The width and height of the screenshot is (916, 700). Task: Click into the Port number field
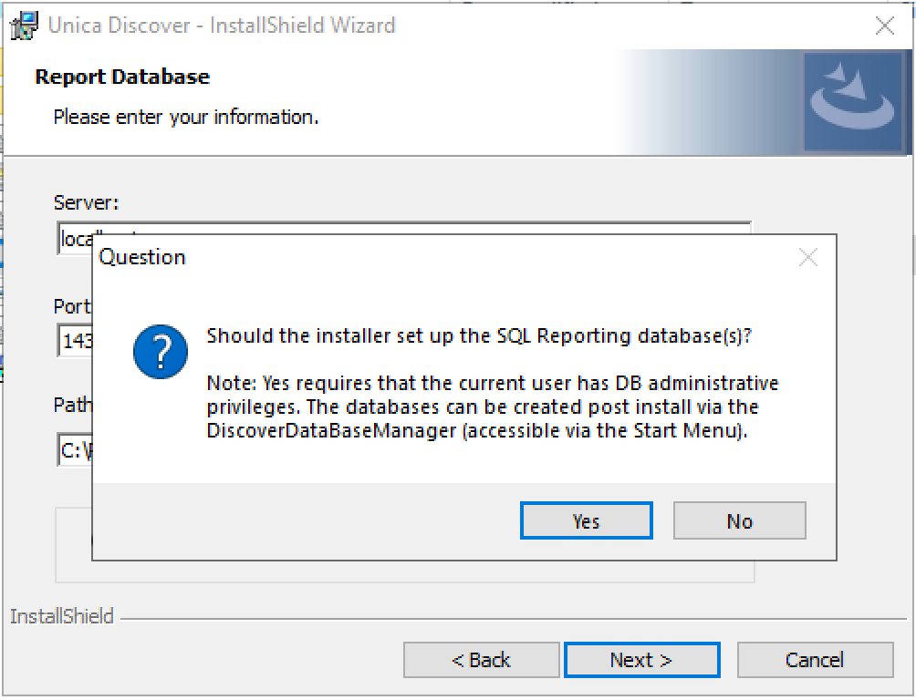point(75,342)
